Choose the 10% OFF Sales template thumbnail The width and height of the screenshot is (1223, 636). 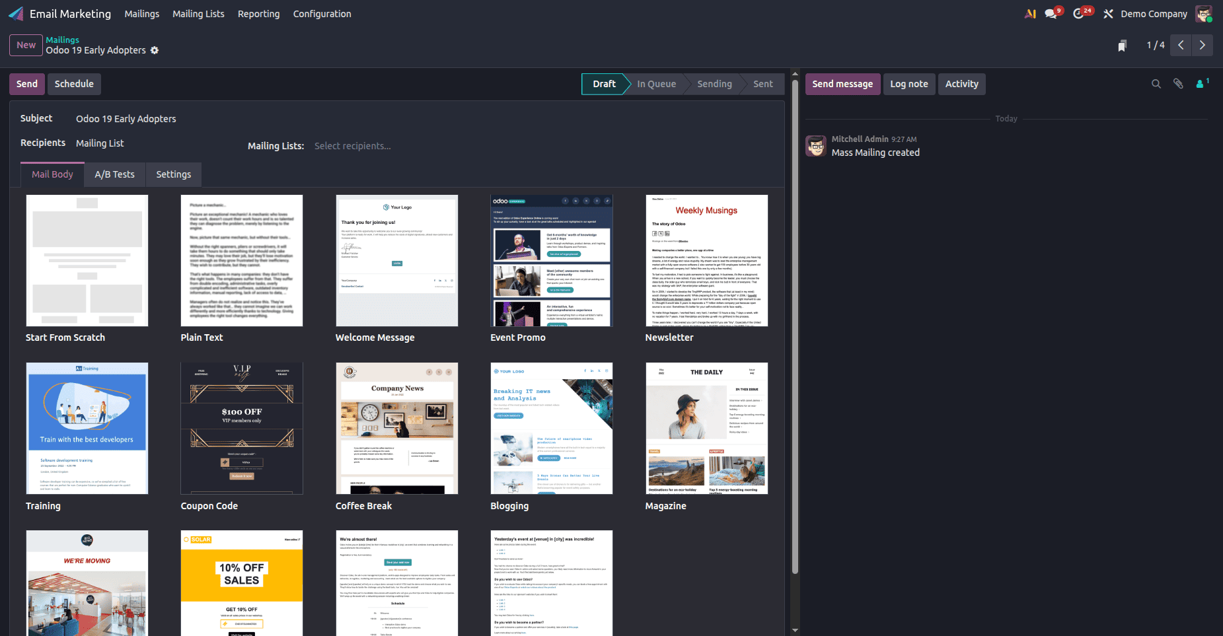242,583
